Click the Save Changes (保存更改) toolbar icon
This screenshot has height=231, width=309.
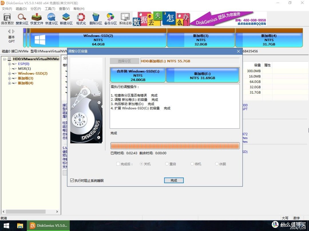7,19
